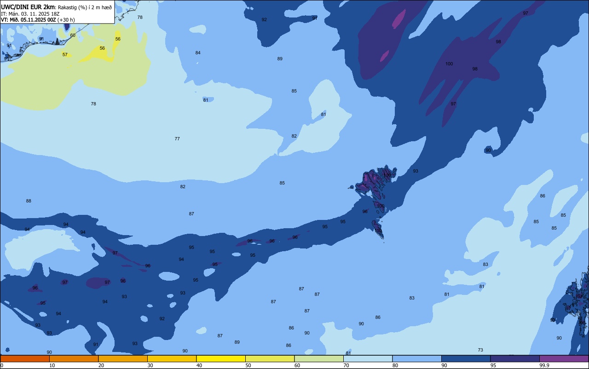The image size is (589, 369).
Task: Click the purple legend segment above 99.9
Action: point(564,358)
